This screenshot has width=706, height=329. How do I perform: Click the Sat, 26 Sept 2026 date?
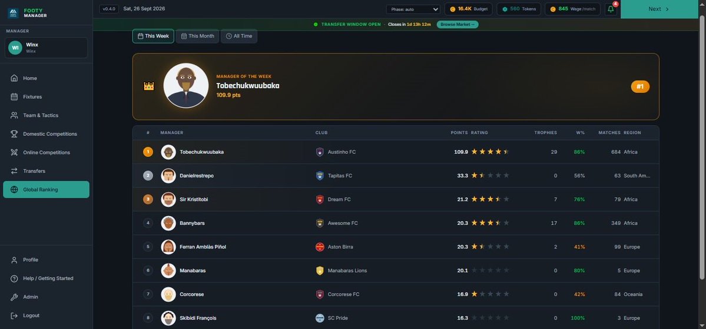[144, 9]
